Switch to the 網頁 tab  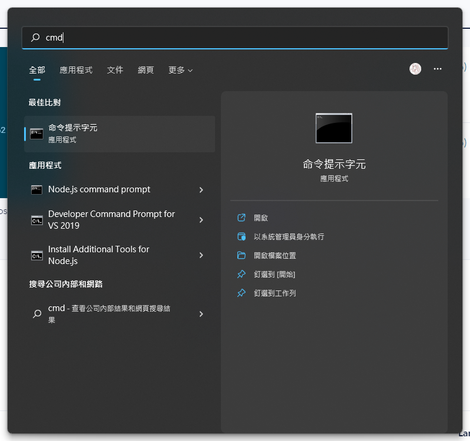click(x=146, y=70)
